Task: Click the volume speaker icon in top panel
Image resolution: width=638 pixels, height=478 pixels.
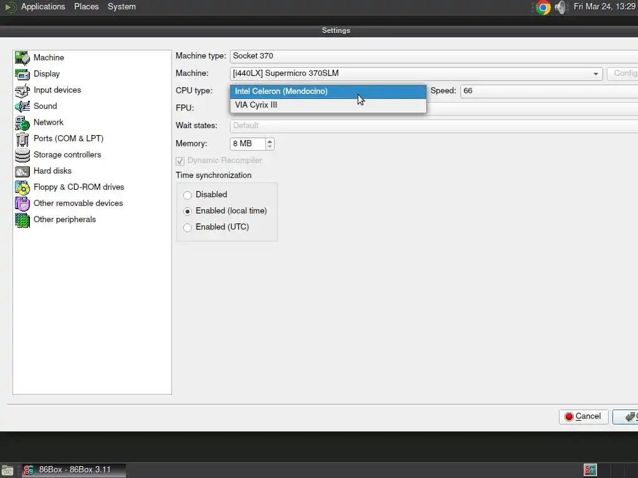Action: (561, 7)
